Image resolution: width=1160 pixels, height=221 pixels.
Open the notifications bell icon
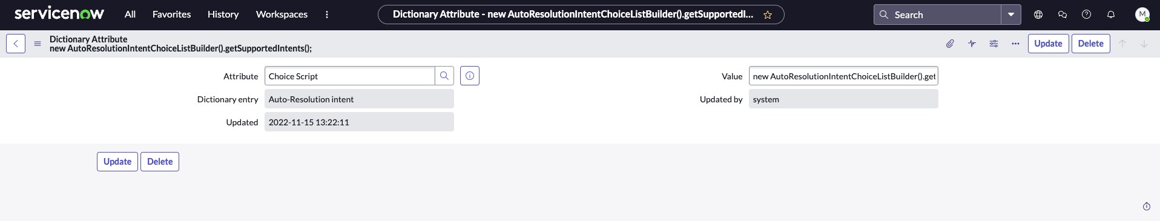pos(1111,15)
